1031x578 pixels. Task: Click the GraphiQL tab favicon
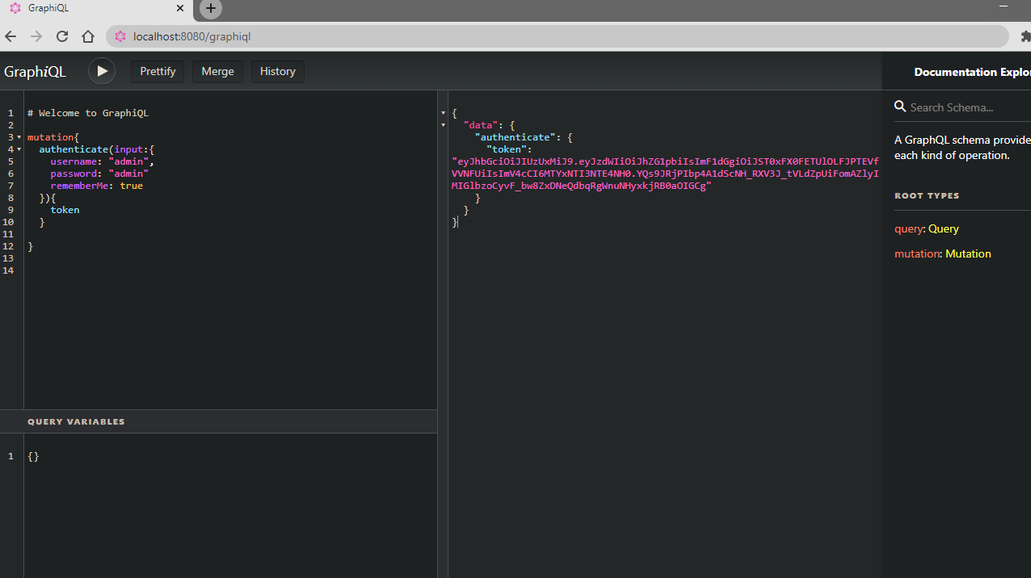pos(15,9)
